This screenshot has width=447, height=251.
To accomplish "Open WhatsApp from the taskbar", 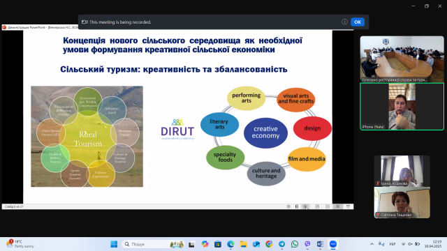I will [295, 244].
